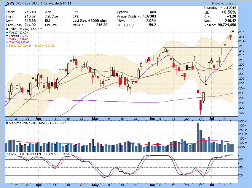Viewport: 252px width, 188px height.
Task: Click the bold SPY ticker symbol in the title
Action: [11, 3]
